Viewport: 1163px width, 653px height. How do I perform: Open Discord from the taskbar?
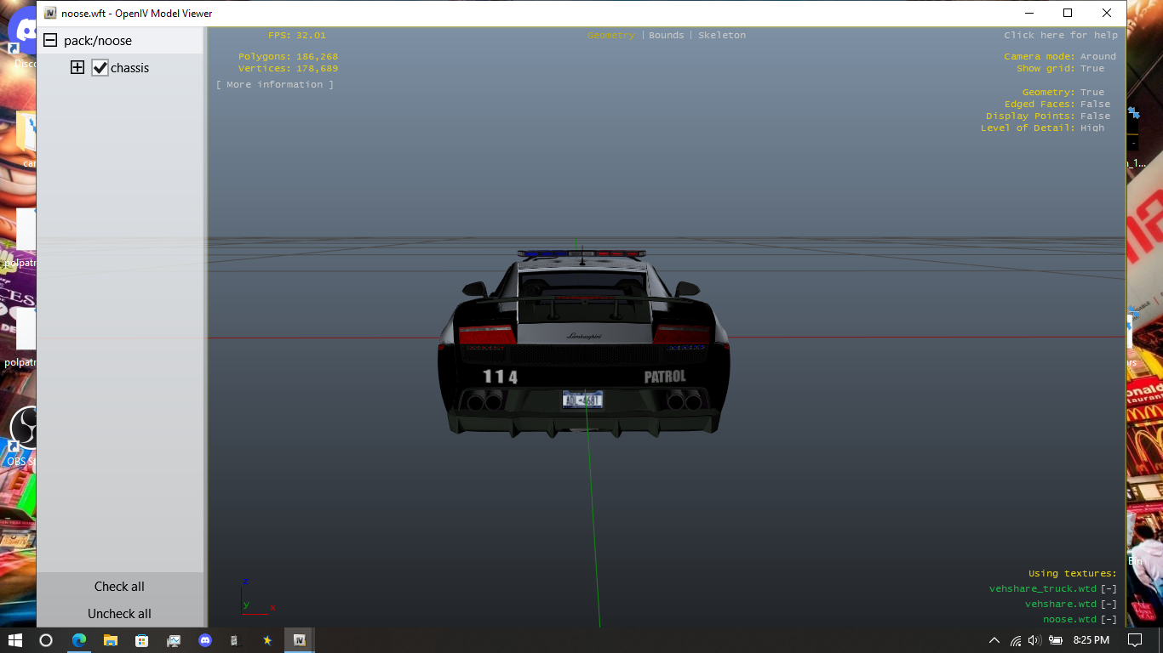click(x=204, y=640)
